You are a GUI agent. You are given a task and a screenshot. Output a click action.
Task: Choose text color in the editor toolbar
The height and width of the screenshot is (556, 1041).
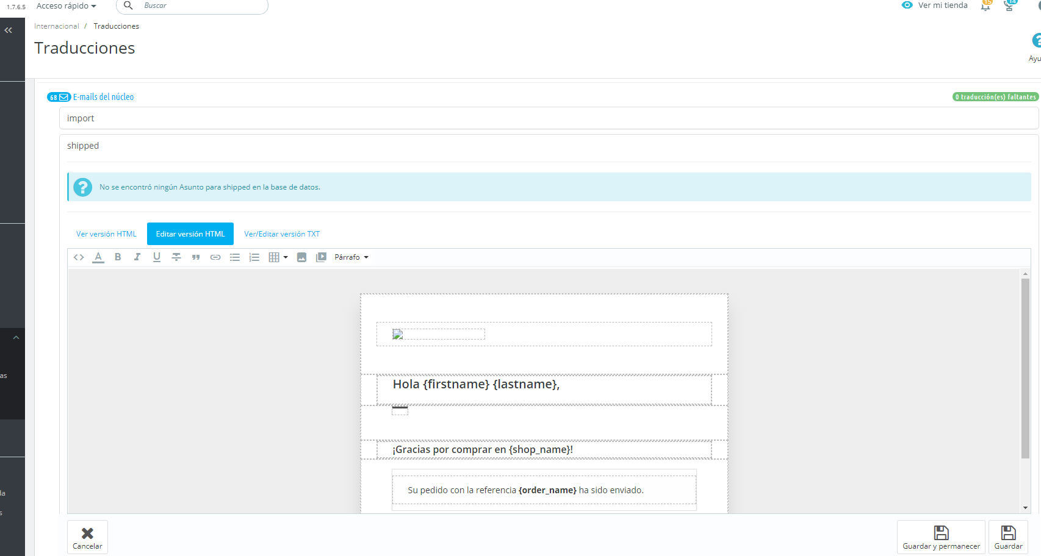pyautogui.click(x=98, y=257)
